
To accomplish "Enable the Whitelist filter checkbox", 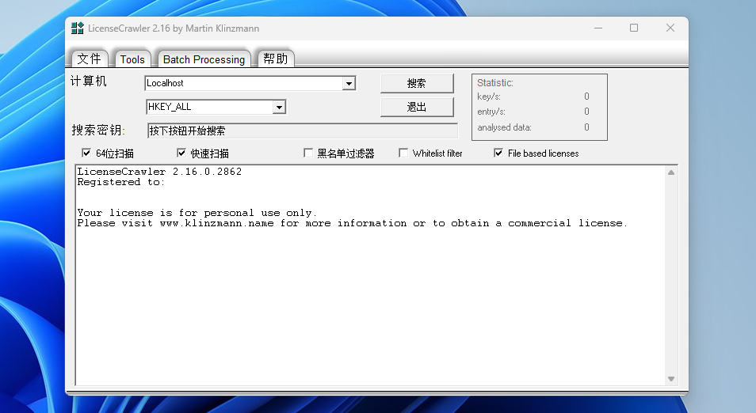I will [x=403, y=153].
